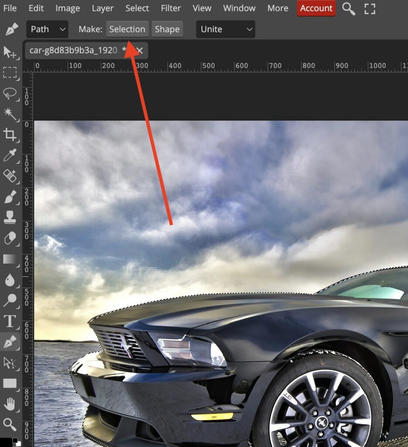Open the View menu
Viewport: 408px width, 447px height.
click(x=202, y=8)
